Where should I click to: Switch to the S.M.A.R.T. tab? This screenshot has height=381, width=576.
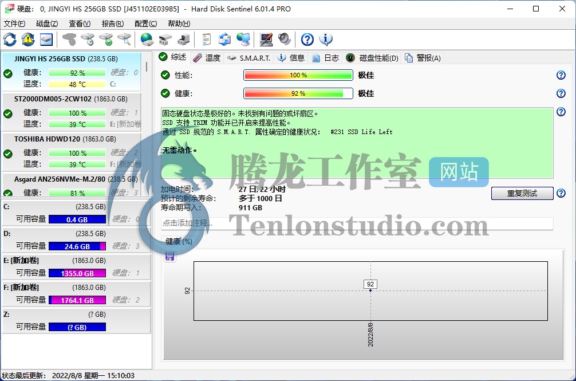248,58
